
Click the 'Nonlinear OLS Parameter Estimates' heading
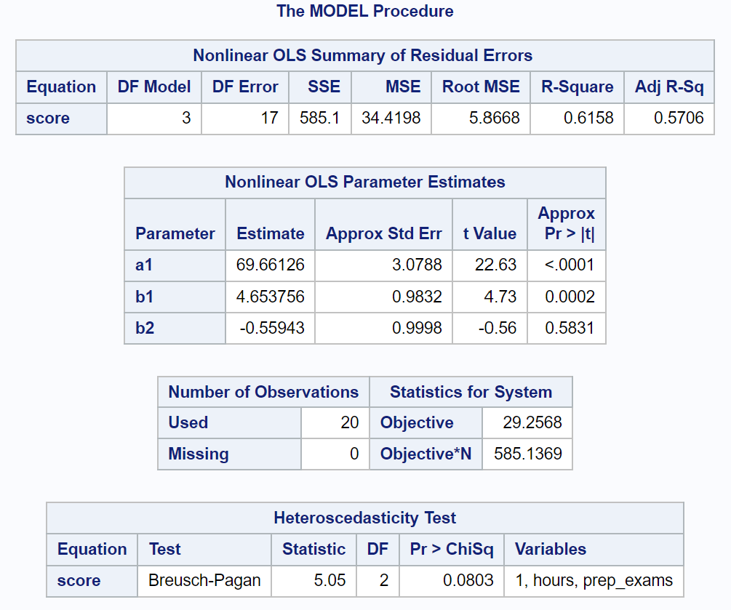(364, 182)
